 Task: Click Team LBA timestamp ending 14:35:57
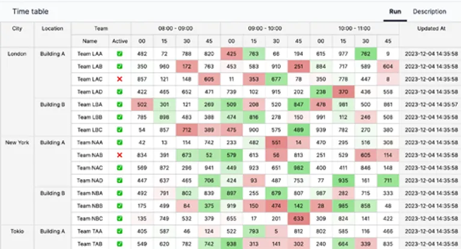point(432,105)
